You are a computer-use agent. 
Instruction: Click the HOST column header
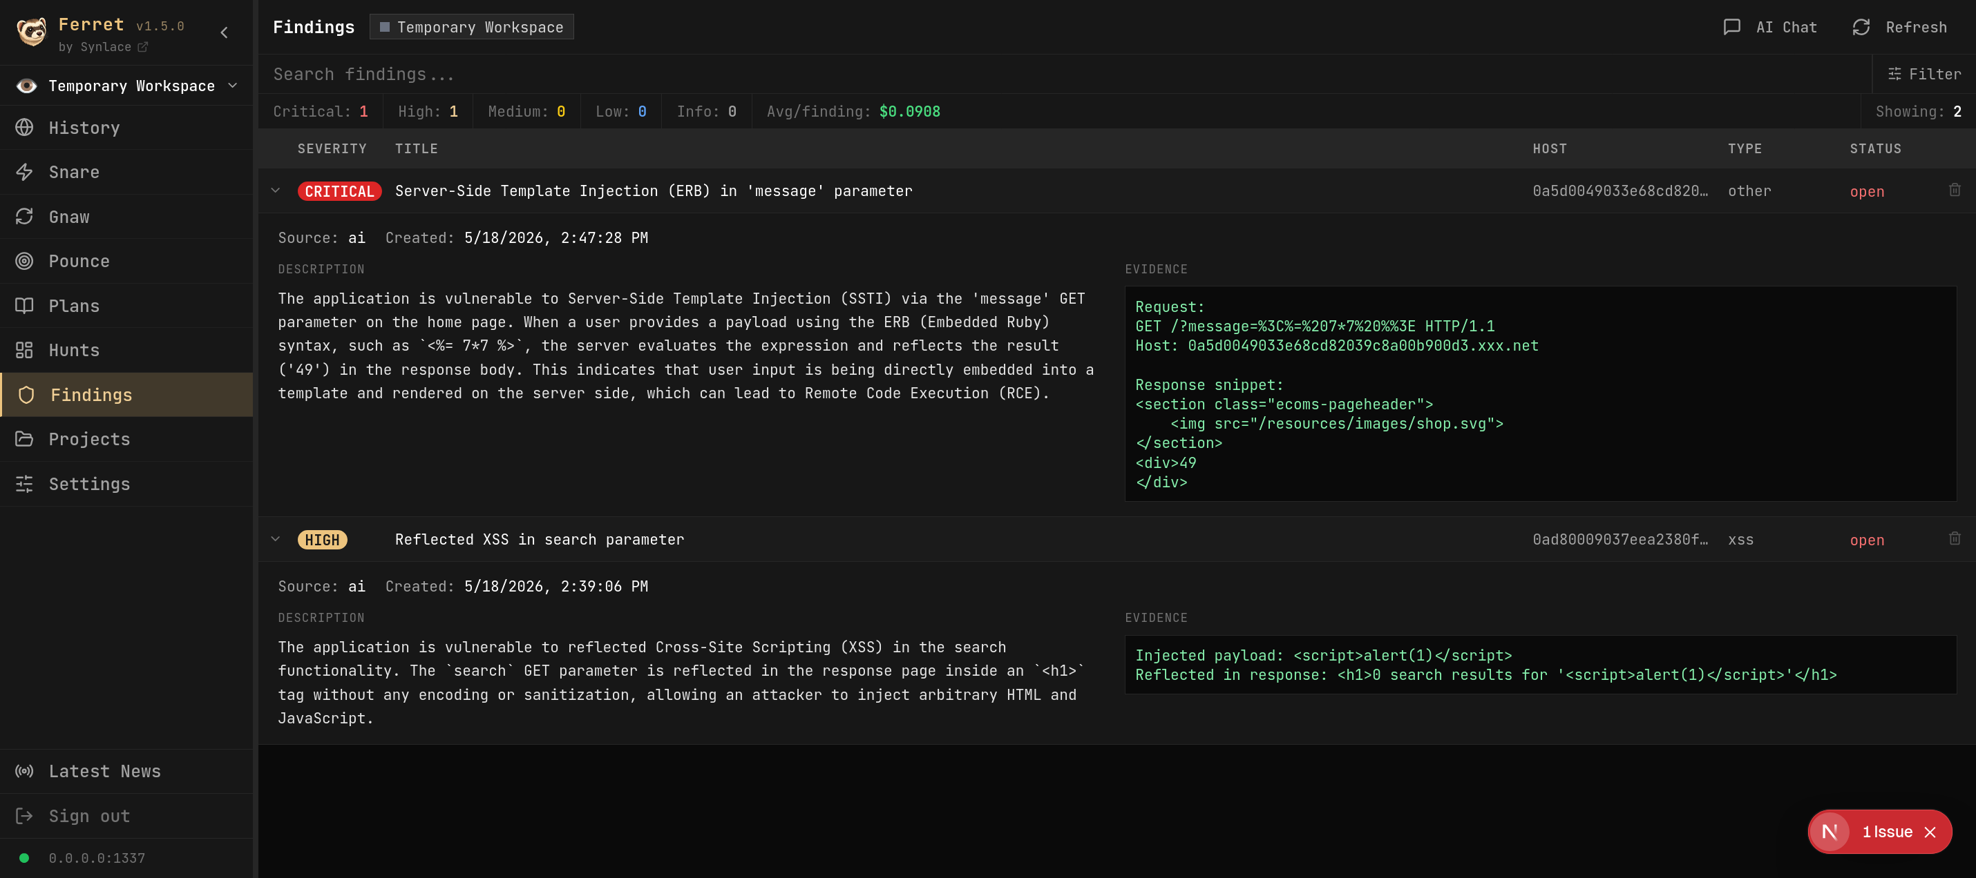coord(1550,148)
